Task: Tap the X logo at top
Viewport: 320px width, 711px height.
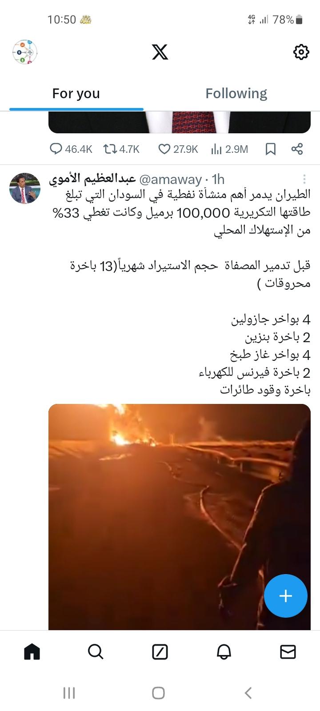Action: pyautogui.click(x=160, y=52)
